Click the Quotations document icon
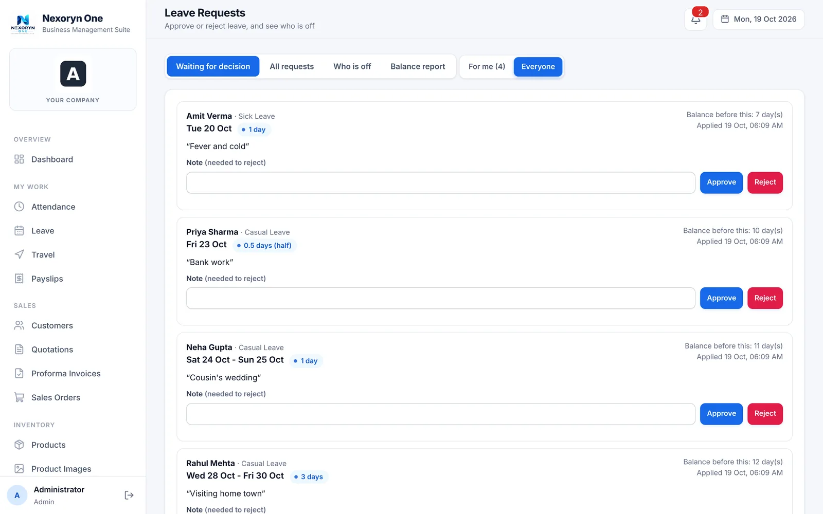 click(19, 350)
